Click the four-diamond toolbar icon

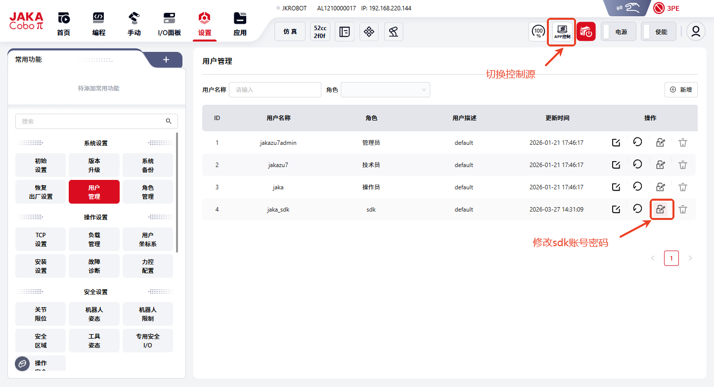point(369,32)
